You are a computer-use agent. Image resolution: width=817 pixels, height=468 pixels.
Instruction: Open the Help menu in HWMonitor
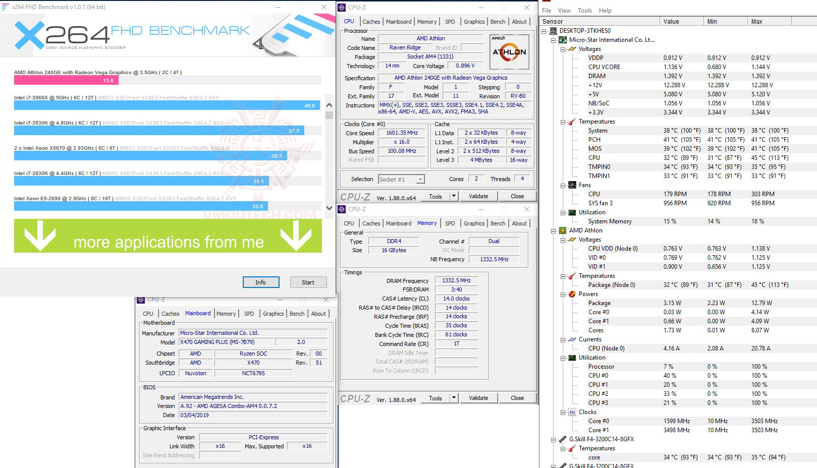click(x=605, y=11)
